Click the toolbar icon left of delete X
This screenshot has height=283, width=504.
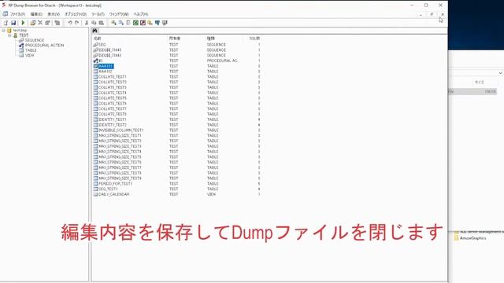(x=33, y=23)
